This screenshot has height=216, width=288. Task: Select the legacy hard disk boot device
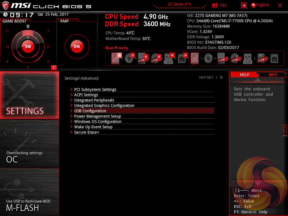(x=195, y=58)
